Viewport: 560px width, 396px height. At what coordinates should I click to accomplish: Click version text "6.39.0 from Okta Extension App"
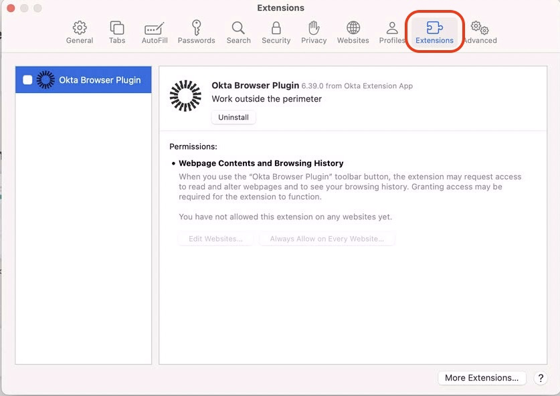point(357,86)
